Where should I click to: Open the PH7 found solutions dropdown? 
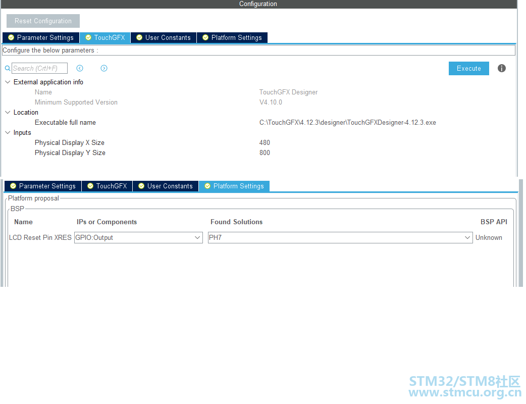coord(340,237)
